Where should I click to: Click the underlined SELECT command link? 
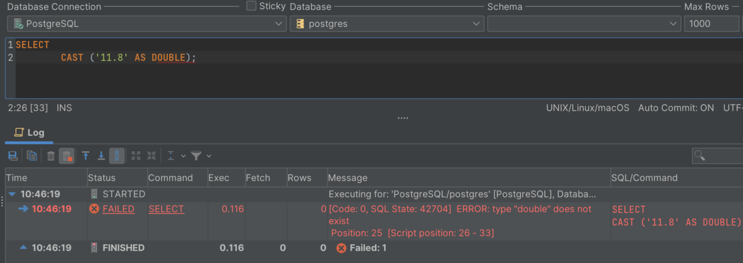166,209
